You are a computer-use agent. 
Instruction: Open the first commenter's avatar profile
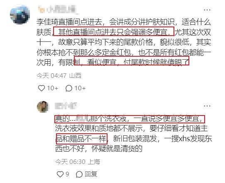(x=20, y=14)
